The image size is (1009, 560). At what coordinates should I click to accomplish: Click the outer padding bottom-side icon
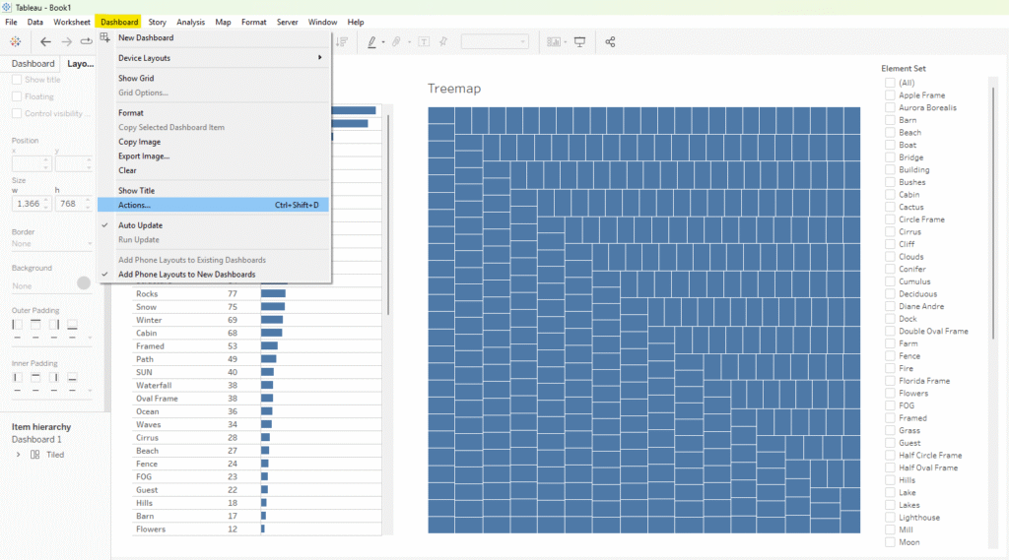click(x=72, y=325)
